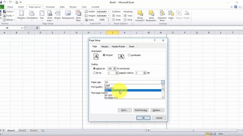
Task: Toggle Gridlines Print checkbox
Action: click(114, 20)
